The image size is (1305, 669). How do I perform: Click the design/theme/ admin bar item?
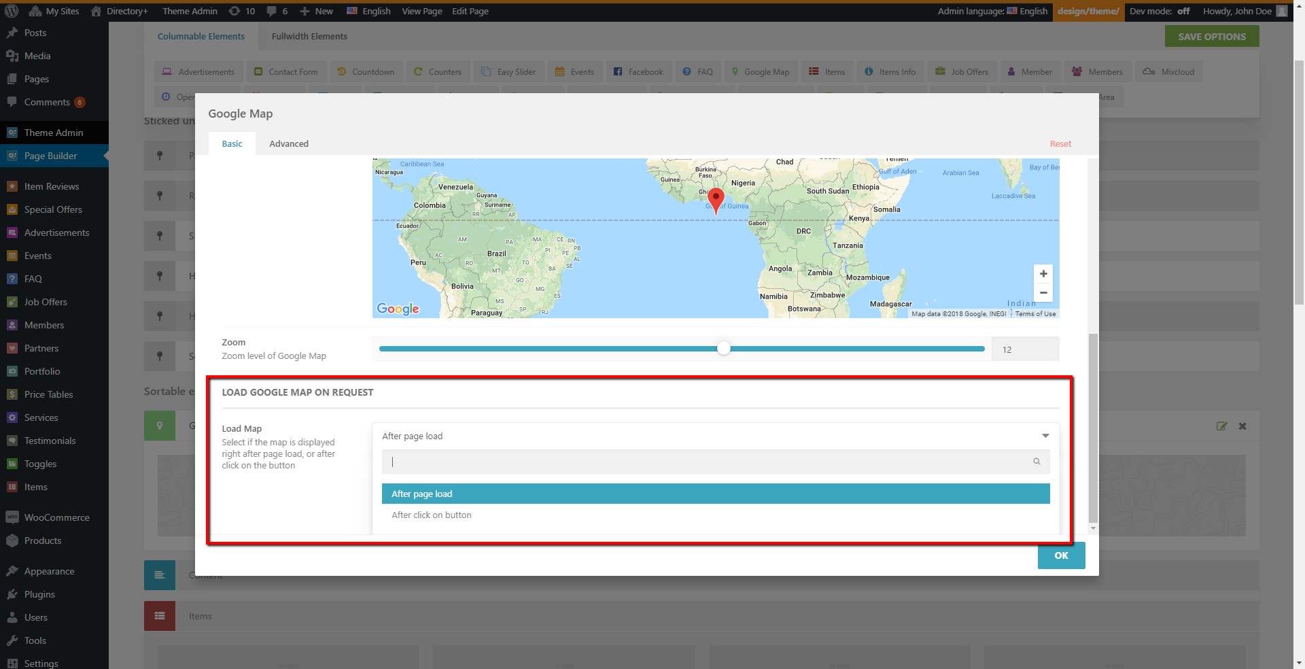click(1088, 11)
